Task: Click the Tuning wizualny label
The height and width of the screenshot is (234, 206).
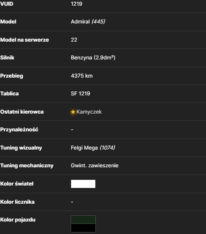Action: click(21, 148)
